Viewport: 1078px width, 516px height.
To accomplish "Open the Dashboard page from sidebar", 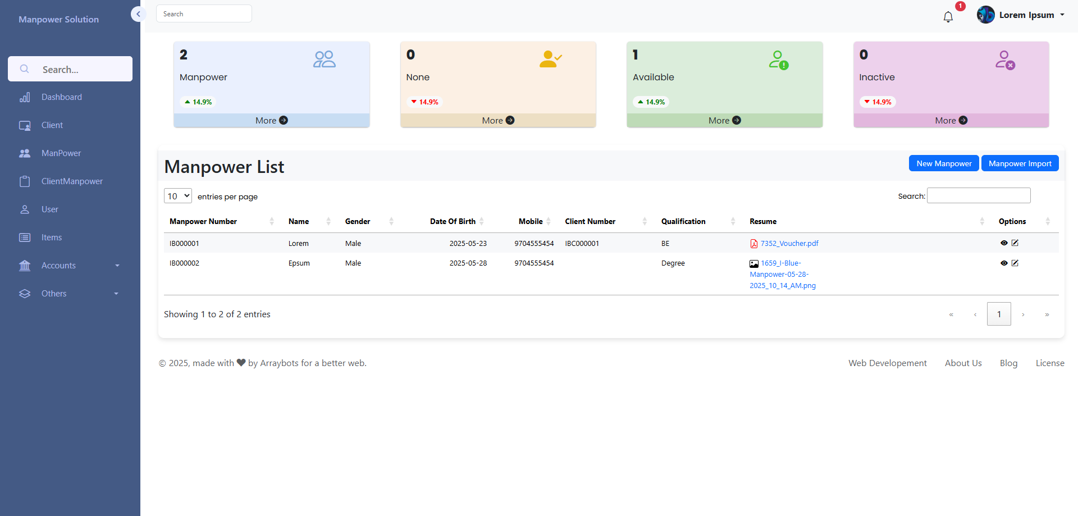I will [x=61, y=97].
